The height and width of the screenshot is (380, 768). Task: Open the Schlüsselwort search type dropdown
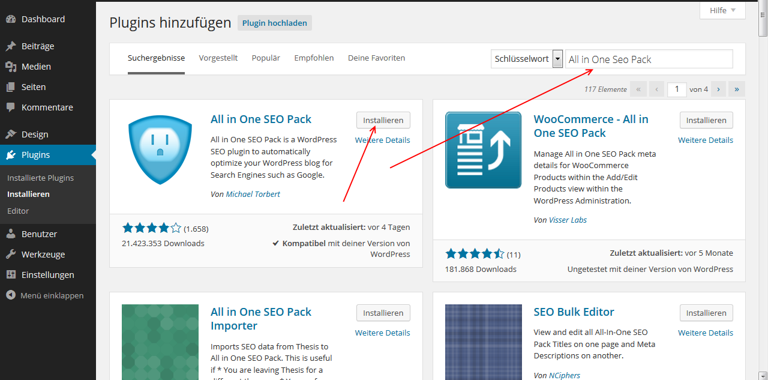[x=527, y=59]
